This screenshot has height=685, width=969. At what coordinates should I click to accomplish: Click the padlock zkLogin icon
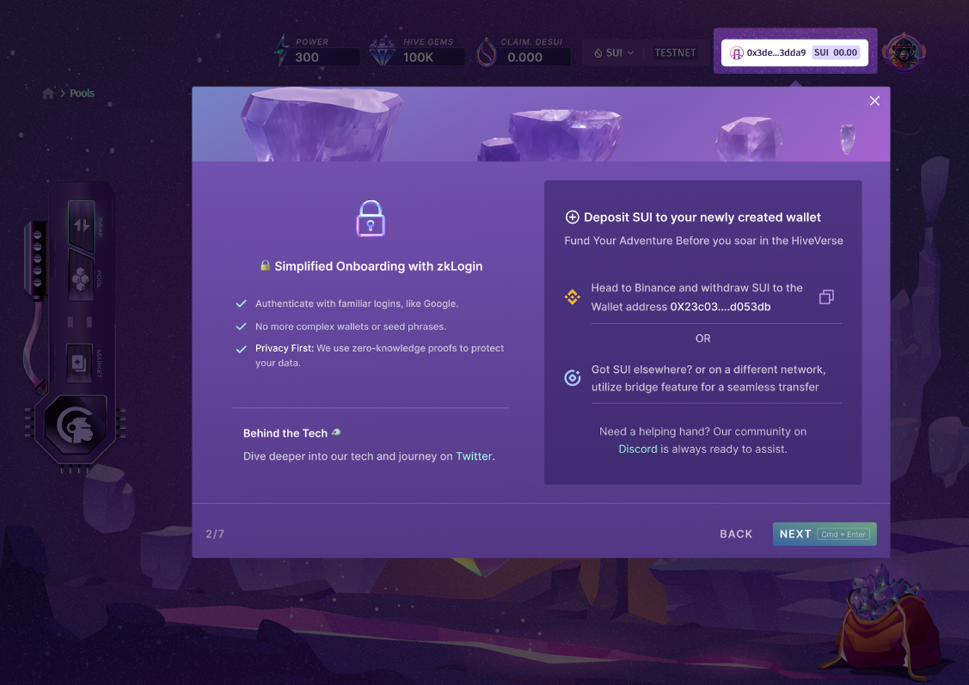tap(370, 219)
